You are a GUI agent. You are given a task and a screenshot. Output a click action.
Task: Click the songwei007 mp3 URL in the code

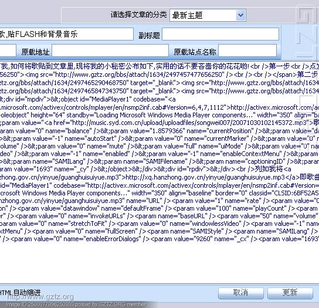(189, 123)
